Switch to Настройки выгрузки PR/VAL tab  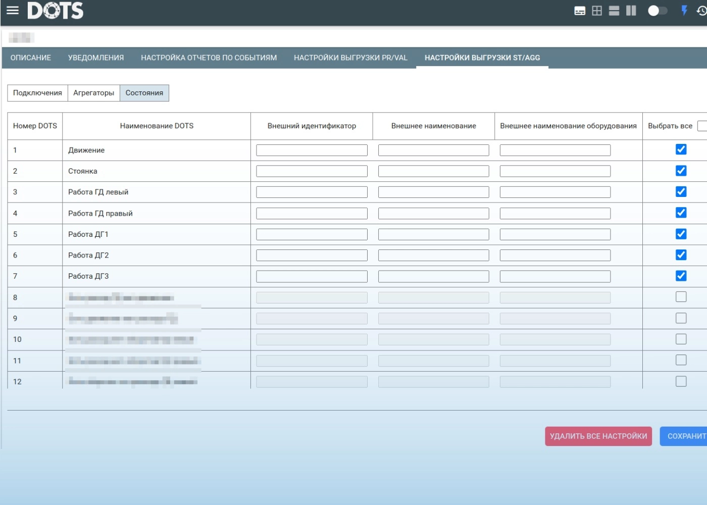click(350, 58)
